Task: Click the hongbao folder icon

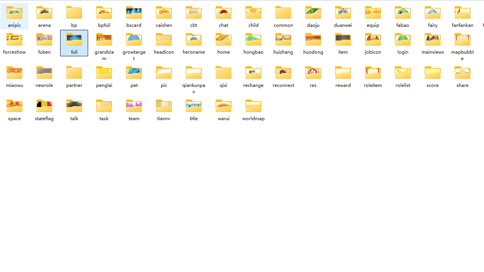Action: point(253,39)
